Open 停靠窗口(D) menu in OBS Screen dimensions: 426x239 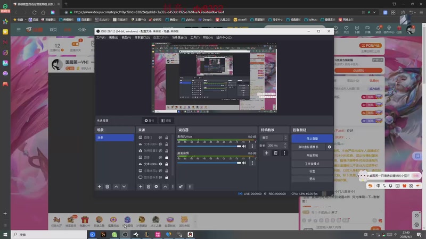(142, 37)
